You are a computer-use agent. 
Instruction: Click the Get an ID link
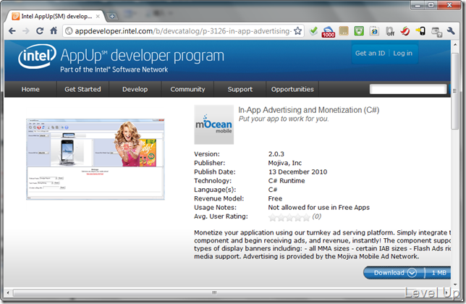[370, 53]
